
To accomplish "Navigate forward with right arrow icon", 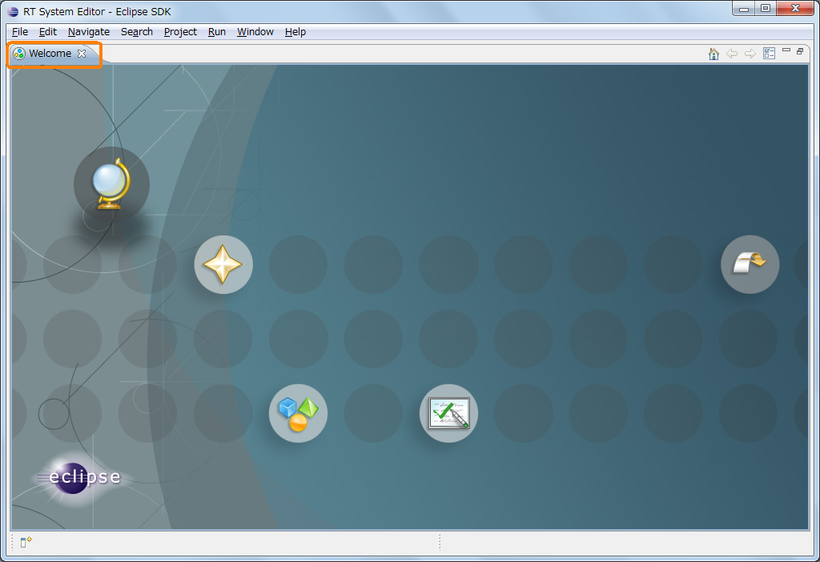I will click(x=750, y=54).
